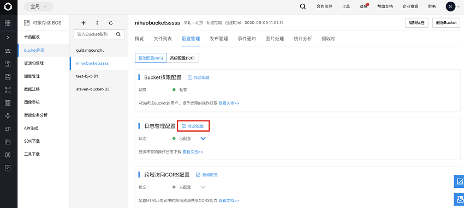Switch to the 文件列表 tab

click(163, 39)
